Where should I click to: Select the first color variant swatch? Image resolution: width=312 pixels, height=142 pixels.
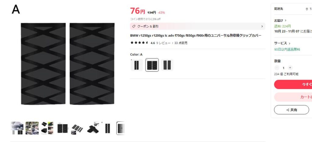coord(137,65)
